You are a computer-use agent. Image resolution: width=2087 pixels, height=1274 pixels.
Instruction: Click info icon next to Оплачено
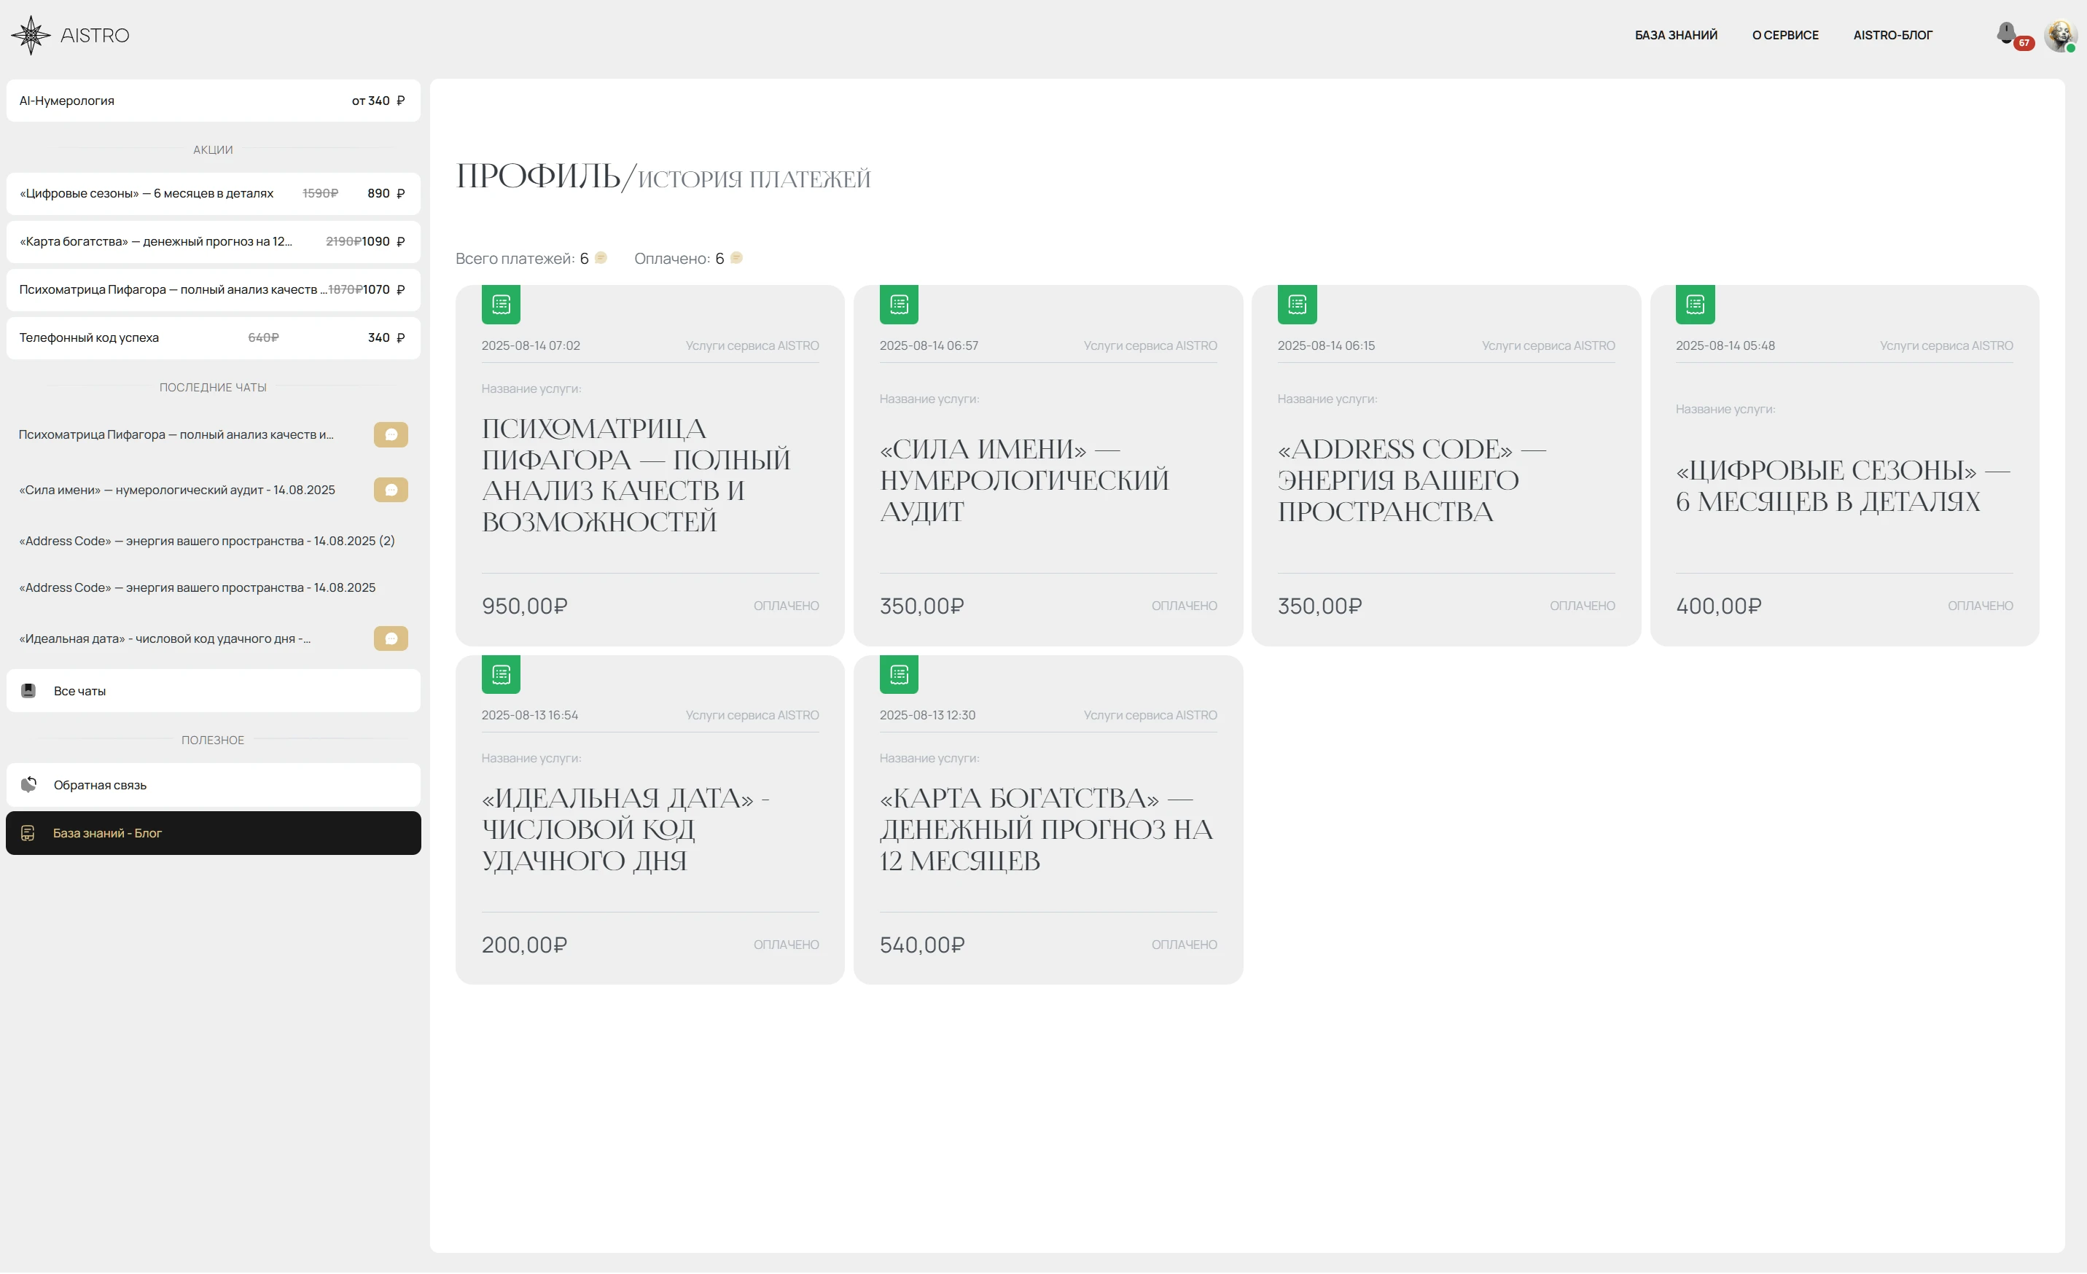(x=736, y=257)
